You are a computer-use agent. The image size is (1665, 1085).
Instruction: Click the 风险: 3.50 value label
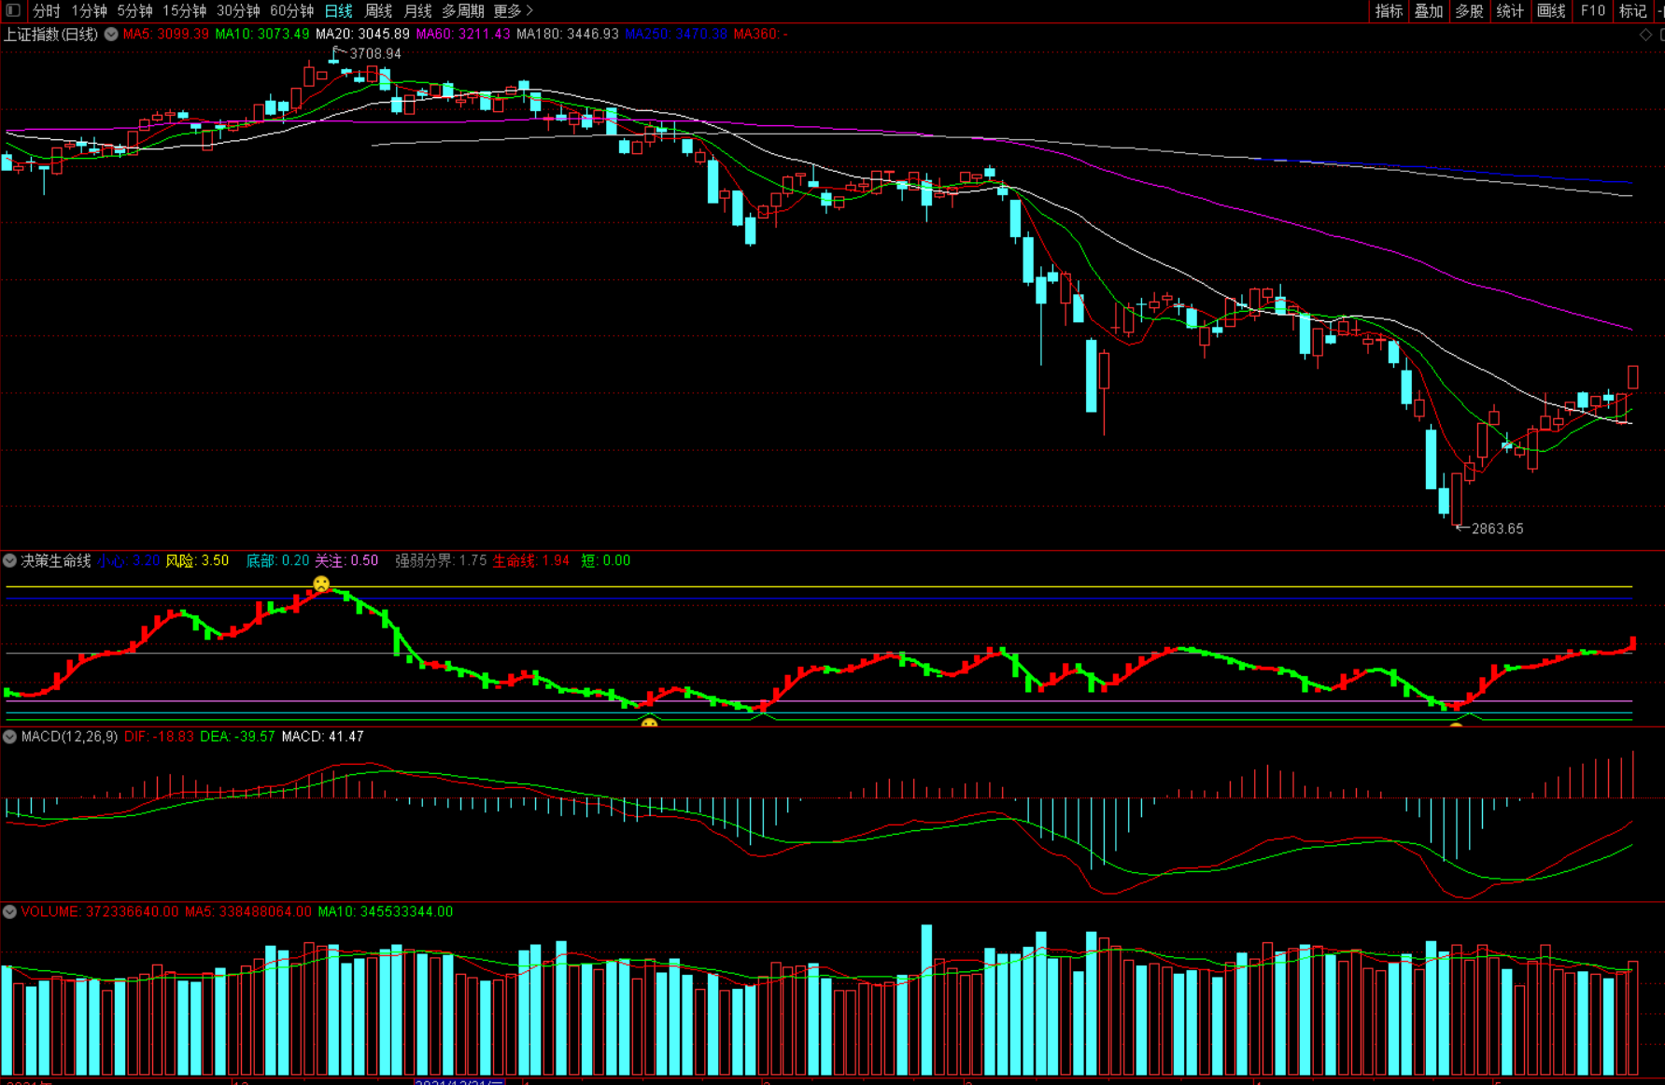(x=197, y=560)
